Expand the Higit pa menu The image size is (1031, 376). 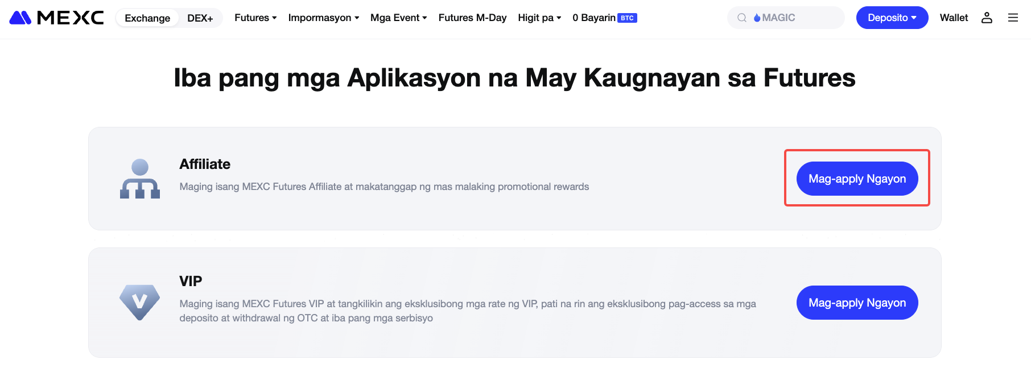(x=539, y=18)
